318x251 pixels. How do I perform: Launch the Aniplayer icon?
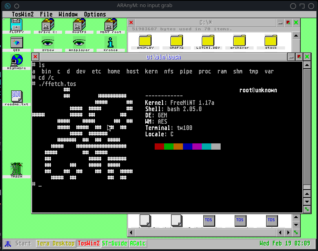pyautogui.click(x=79, y=44)
